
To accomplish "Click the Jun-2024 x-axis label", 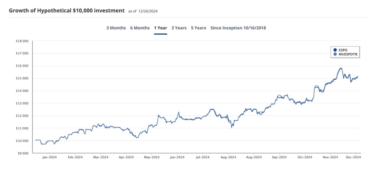I will coord(177,157).
